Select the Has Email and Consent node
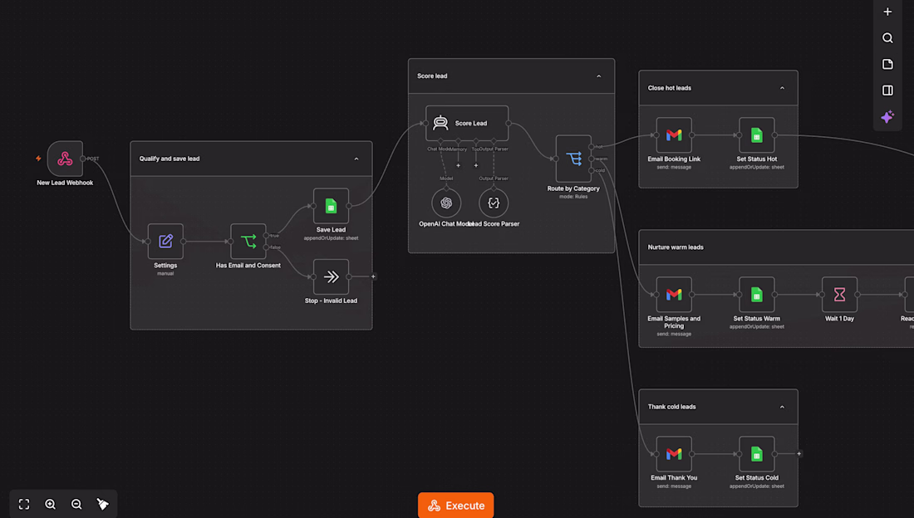The image size is (914, 518). pyautogui.click(x=248, y=242)
